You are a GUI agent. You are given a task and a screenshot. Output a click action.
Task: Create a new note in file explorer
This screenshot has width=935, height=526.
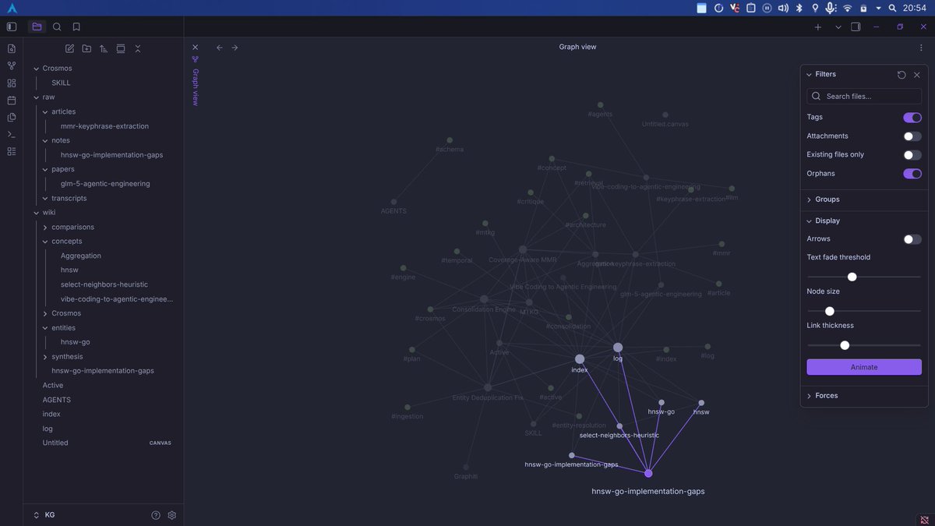tap(69, 48)
